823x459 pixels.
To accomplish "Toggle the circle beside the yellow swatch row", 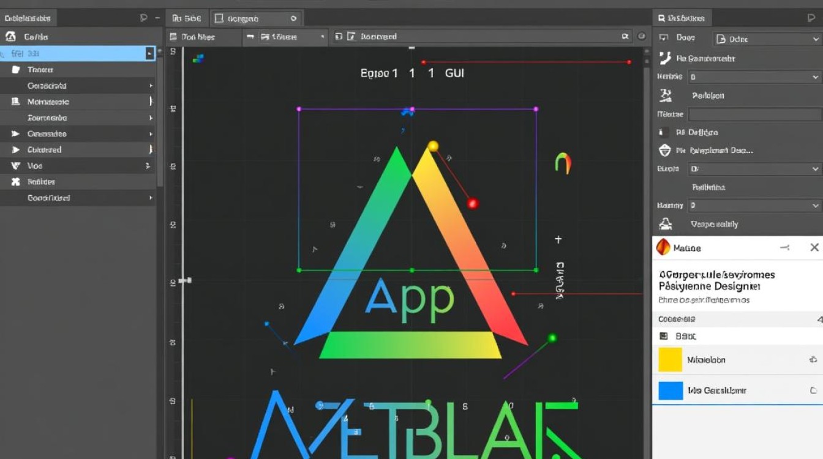I will pyautogui.click(x=813, y=360).
